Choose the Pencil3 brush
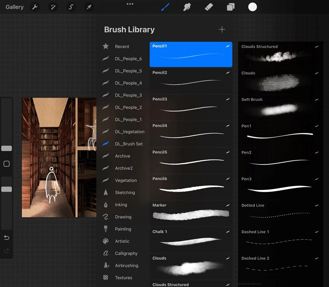 191,107
